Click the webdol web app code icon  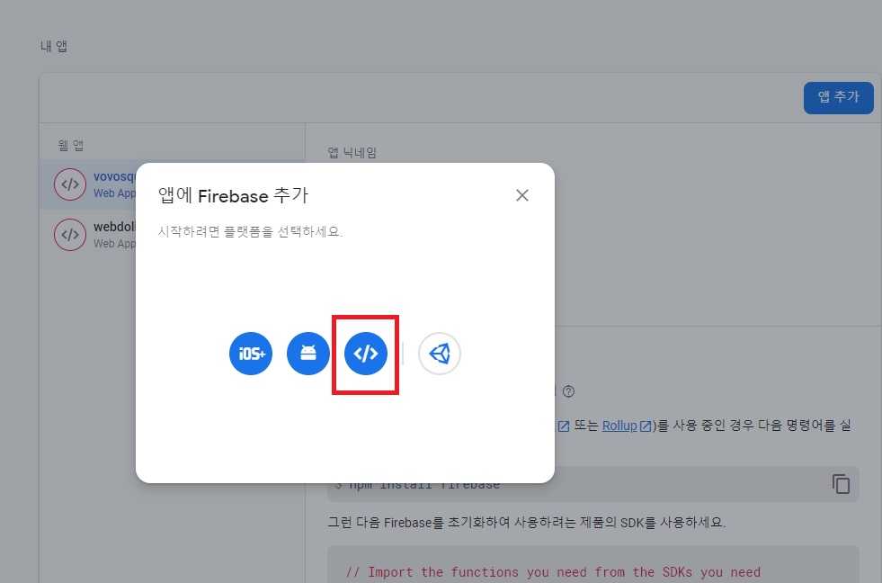[x=70, y=235]
